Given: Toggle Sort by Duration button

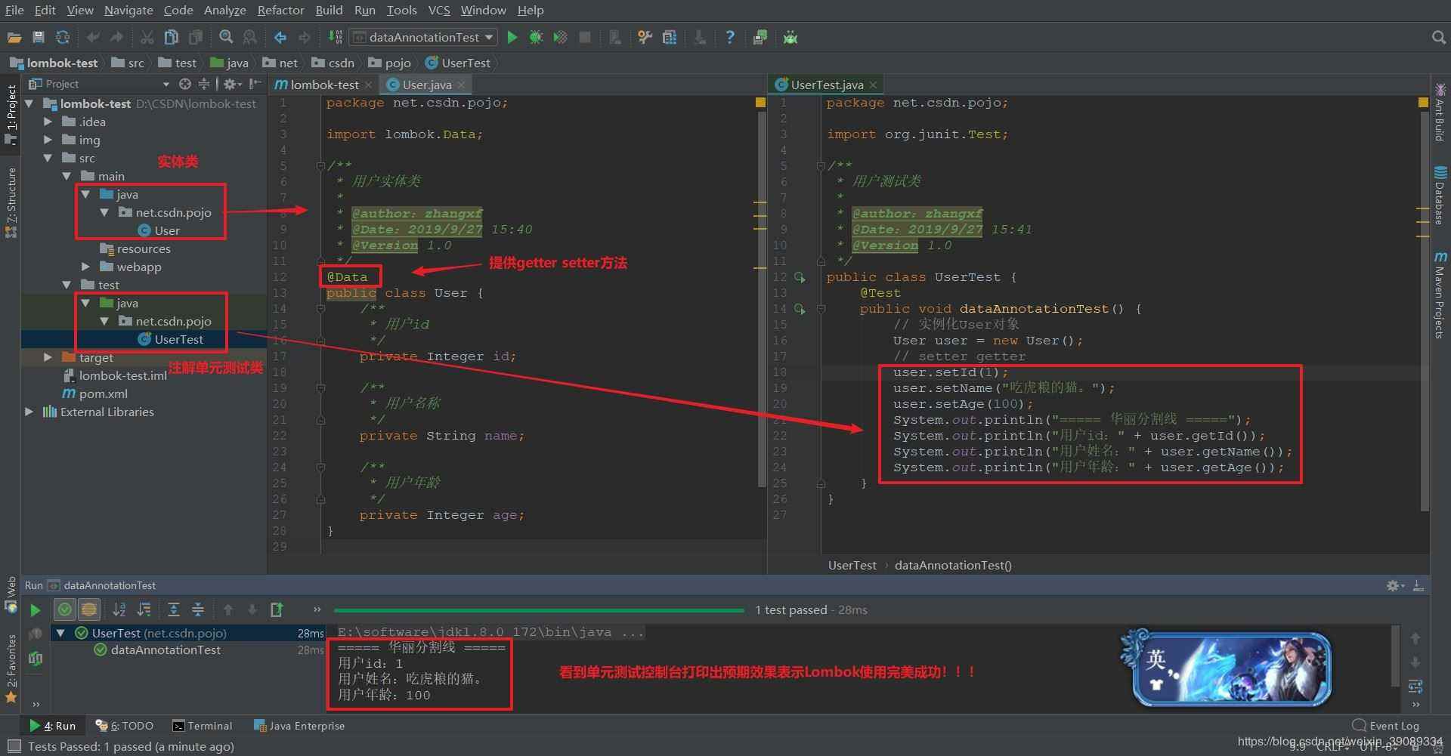Looking at the screenshot, I should pos(143,609).
